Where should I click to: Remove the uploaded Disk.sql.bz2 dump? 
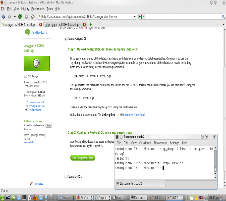(x=128, y=115)
